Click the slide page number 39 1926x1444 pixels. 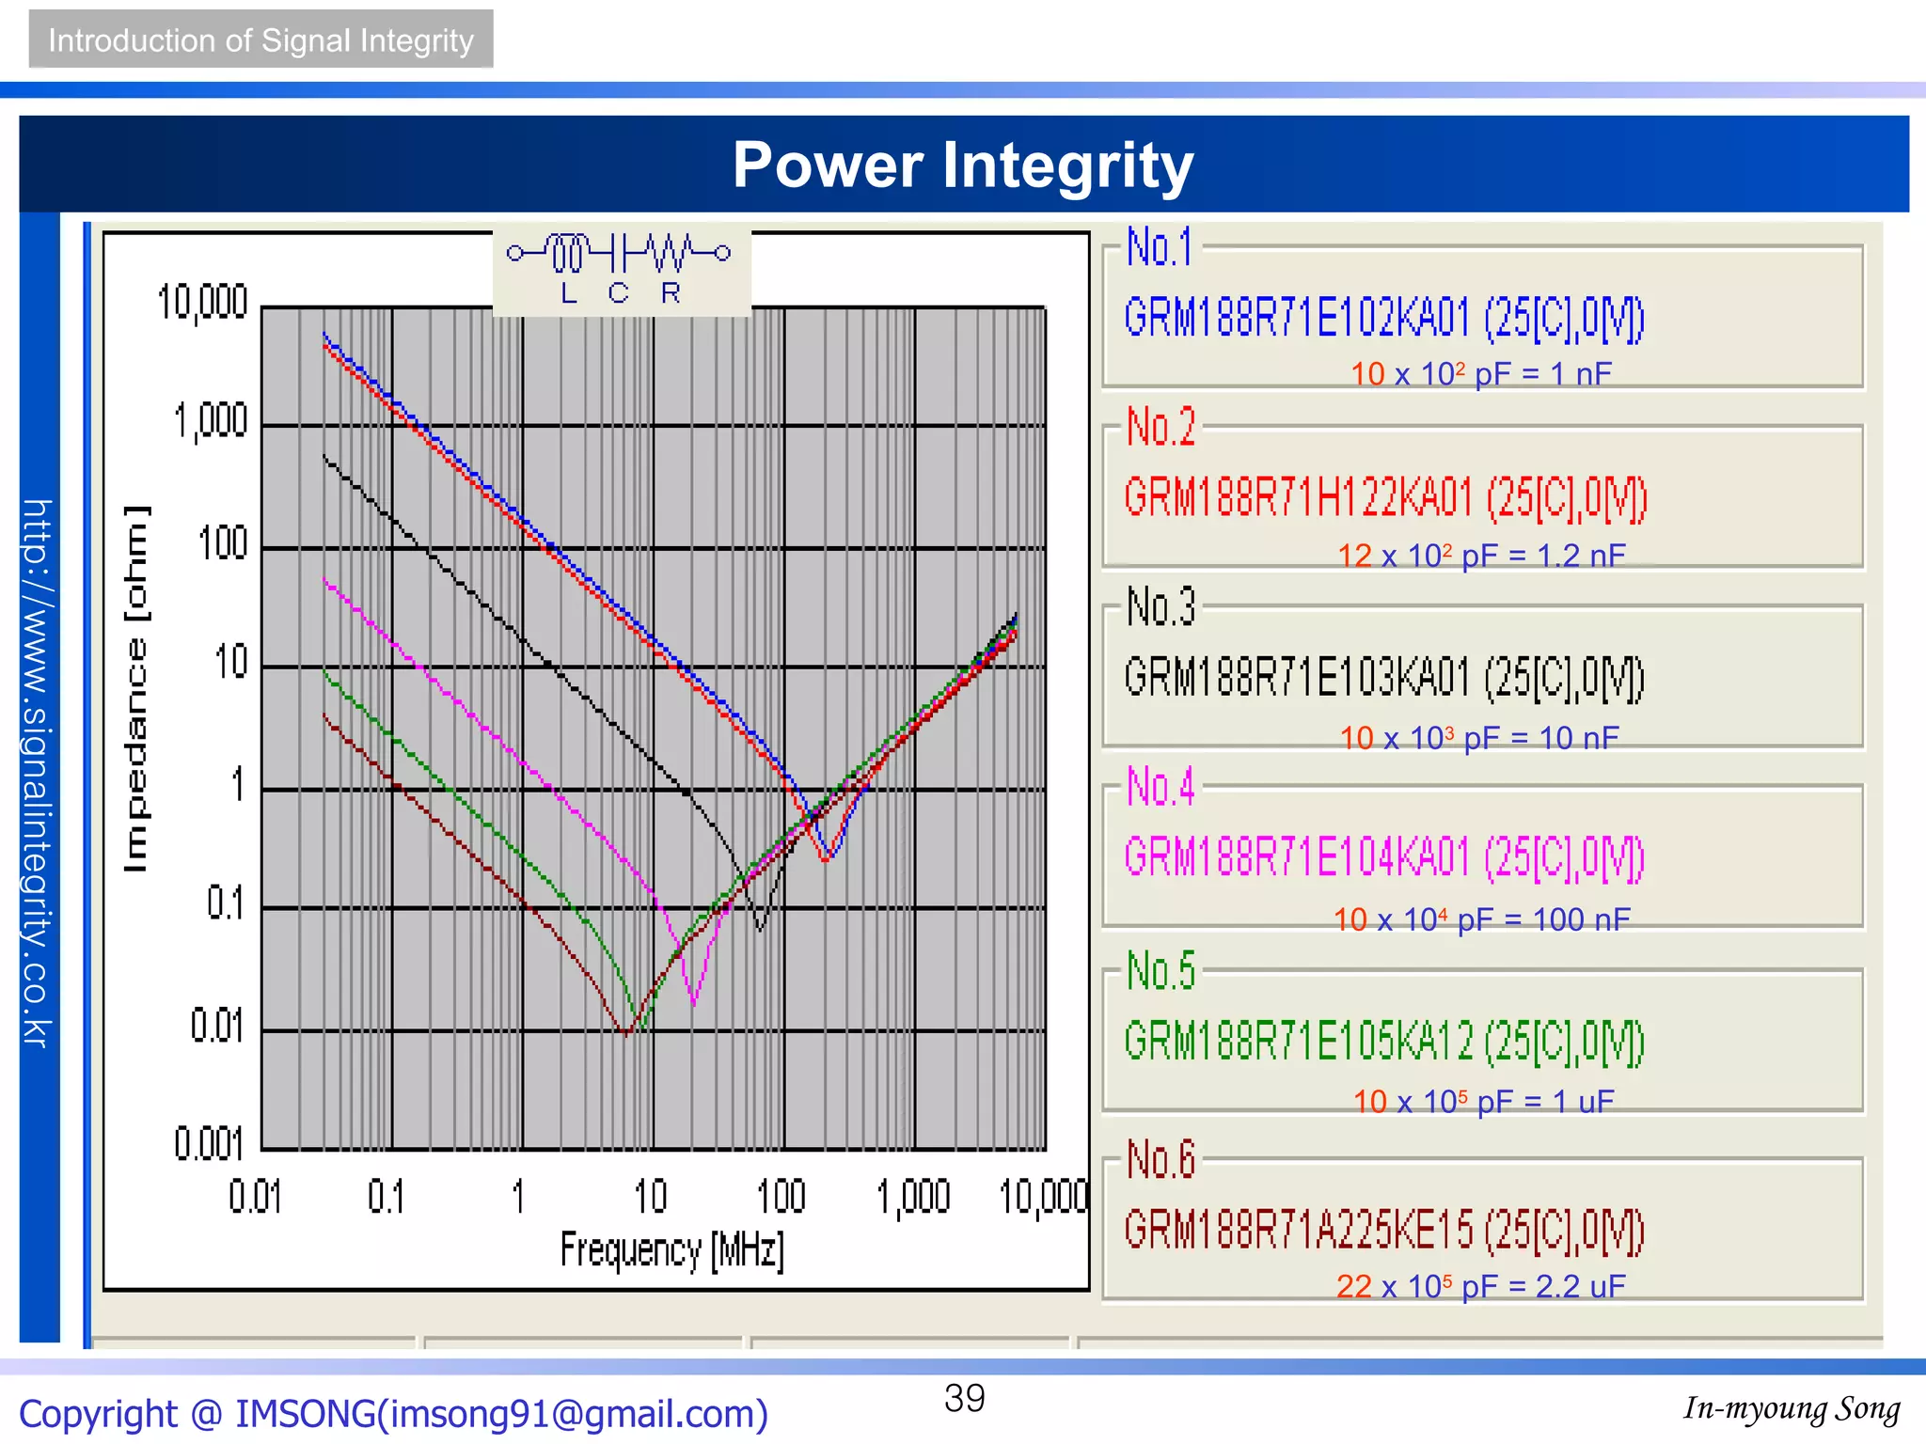click(x=965, y=1398)
